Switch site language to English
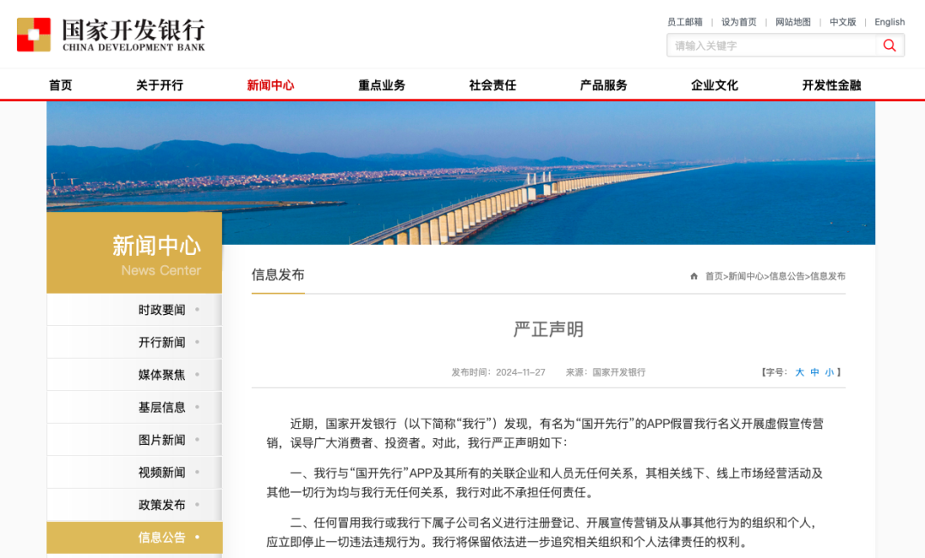The height and width of the screenshot is (558, 925). tap(889, 22)
